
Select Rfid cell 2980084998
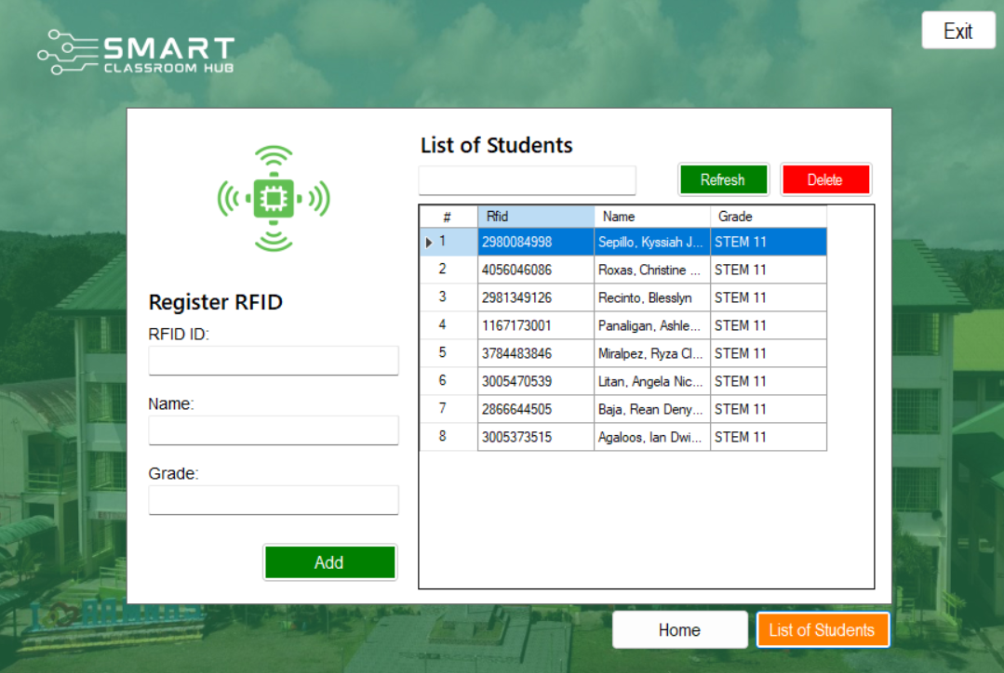coord(536,243)
